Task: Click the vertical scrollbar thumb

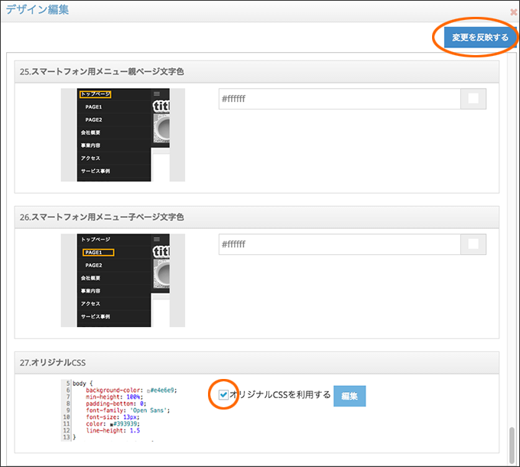Action: point(512,445)
